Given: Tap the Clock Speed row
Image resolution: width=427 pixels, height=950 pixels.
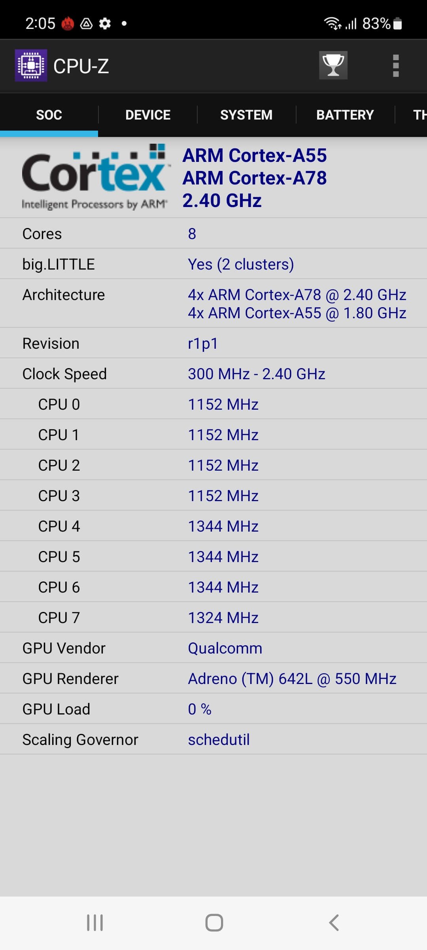Looking at the screenshot, I should pos(213,374).
